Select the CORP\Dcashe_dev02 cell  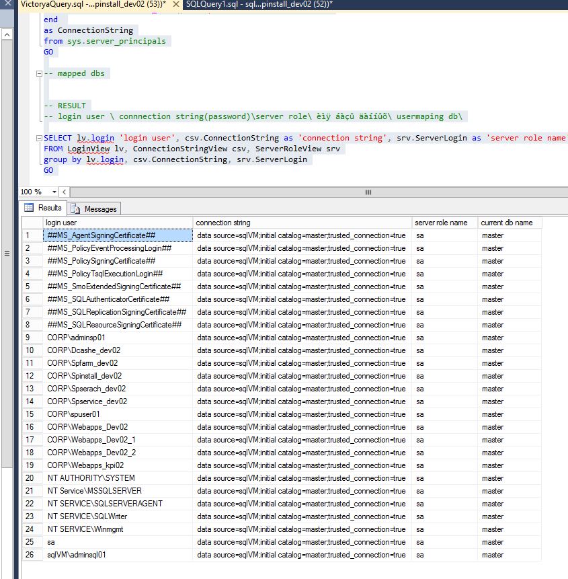click(x=118, y=350)
